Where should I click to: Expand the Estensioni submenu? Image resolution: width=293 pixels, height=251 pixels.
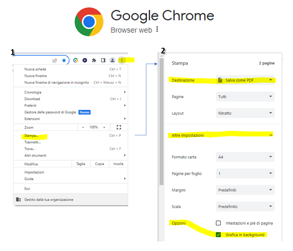point(71,119)
